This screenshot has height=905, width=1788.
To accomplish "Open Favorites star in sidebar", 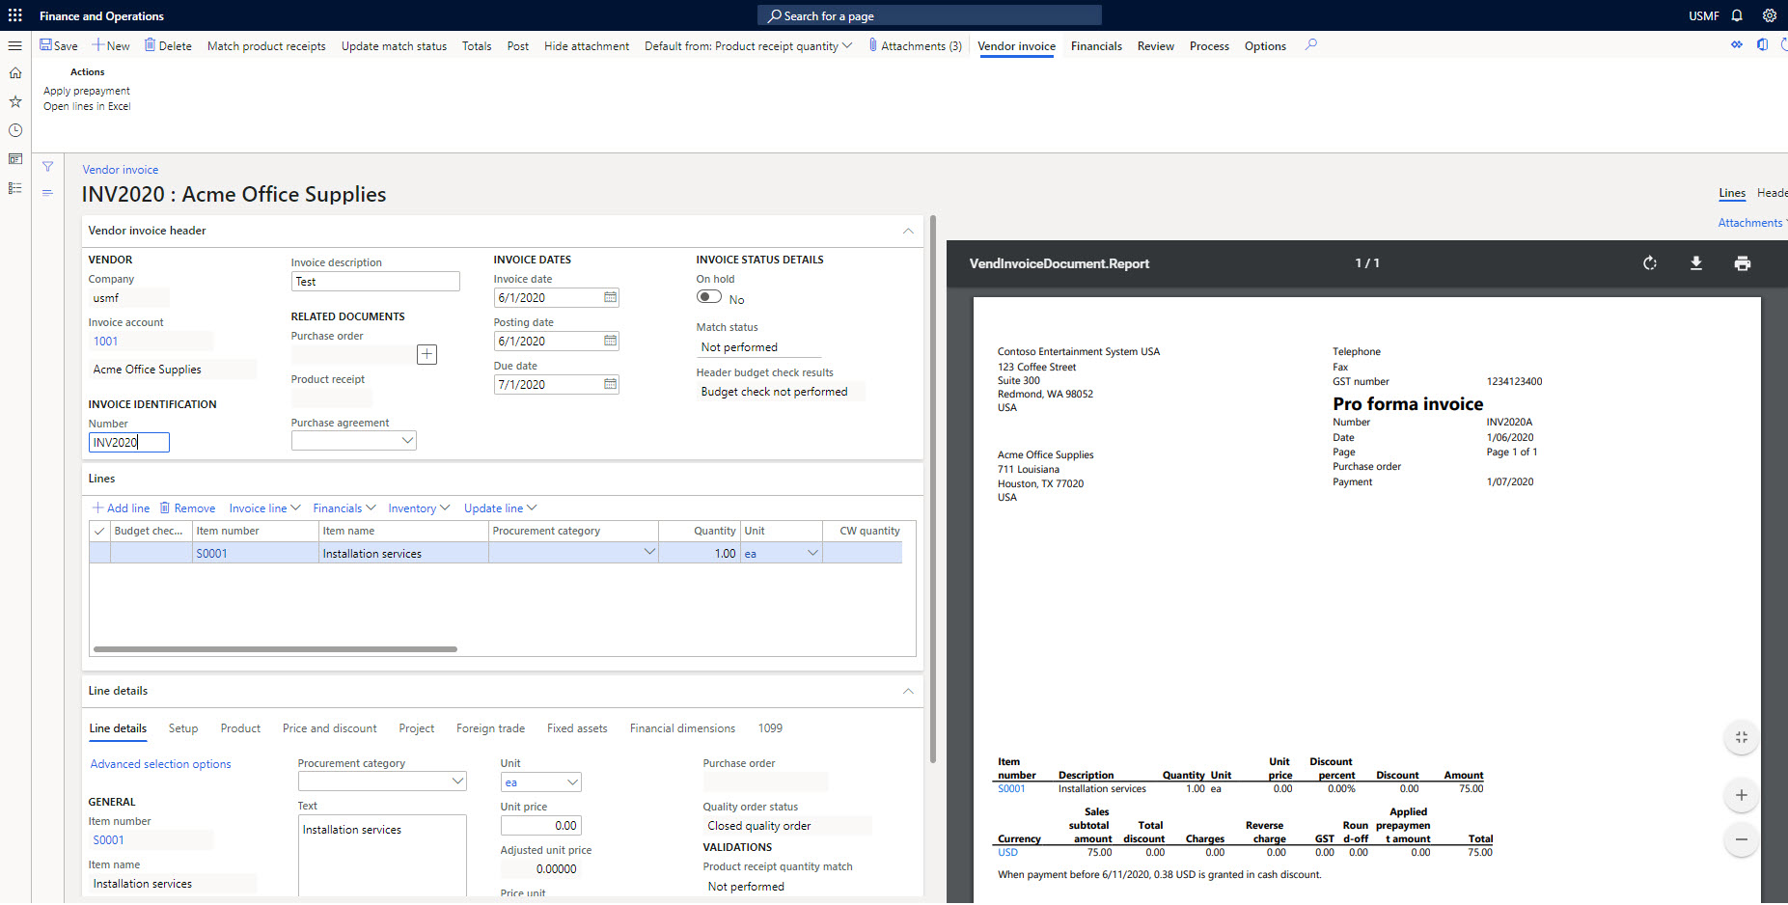I will pos(14,101).
